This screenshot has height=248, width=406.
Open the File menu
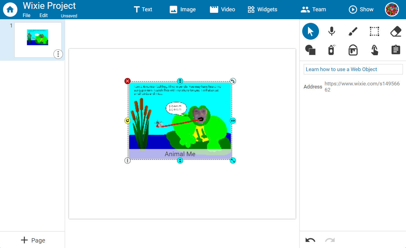click(26, 15)
